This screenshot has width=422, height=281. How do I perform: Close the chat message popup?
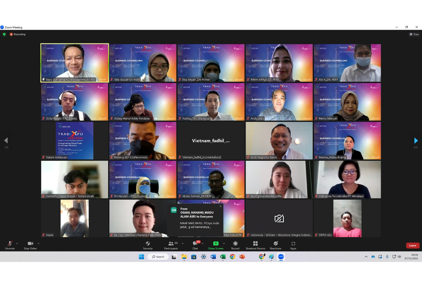(220, 206)
